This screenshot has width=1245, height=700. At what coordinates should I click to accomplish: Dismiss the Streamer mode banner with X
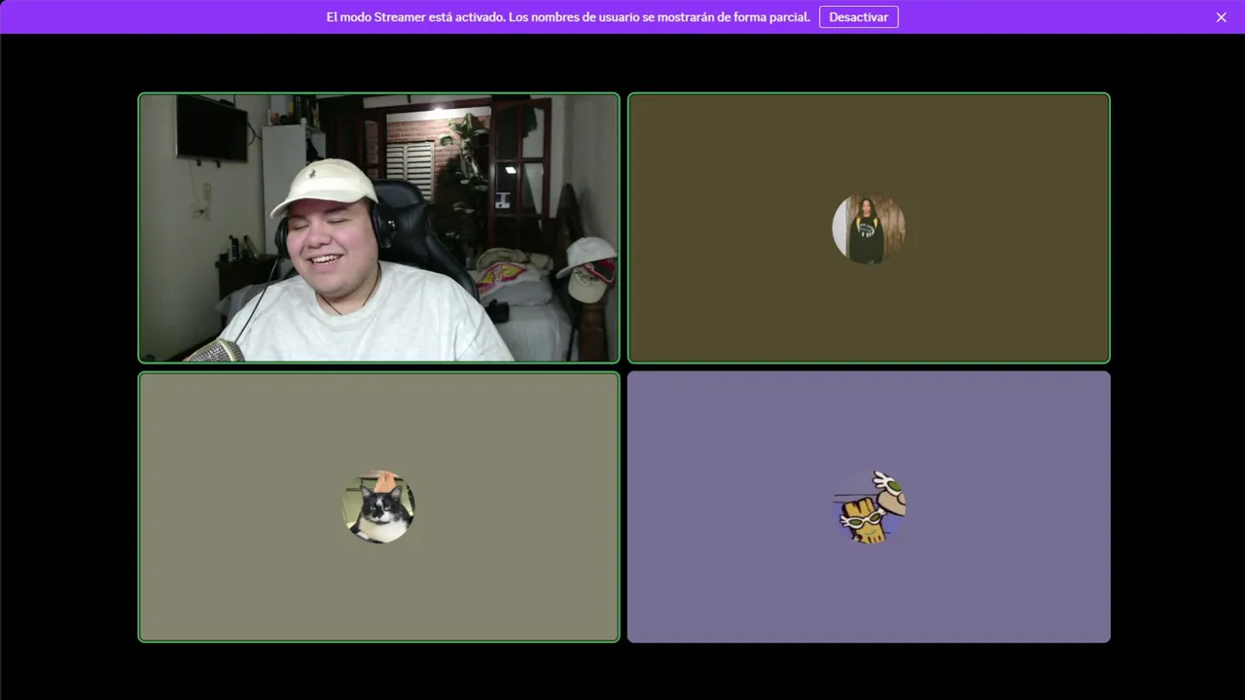coord(1221,17)
